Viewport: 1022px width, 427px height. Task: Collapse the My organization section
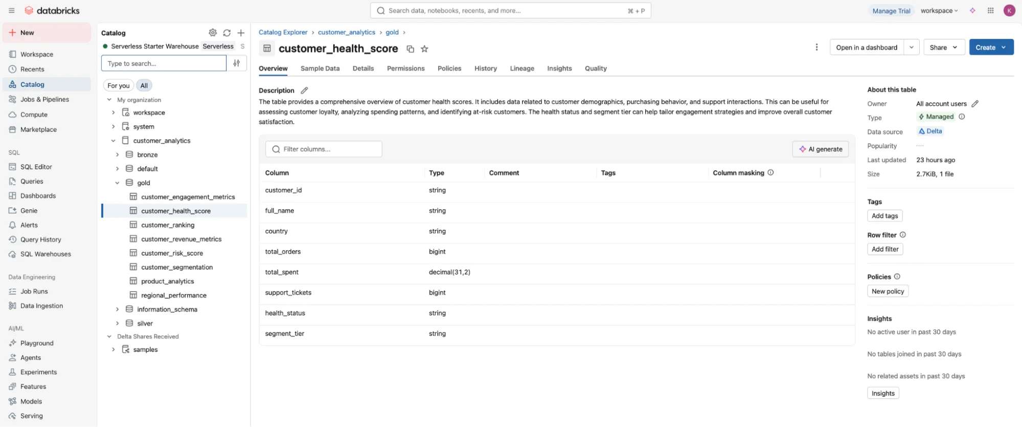coord(109,100)
